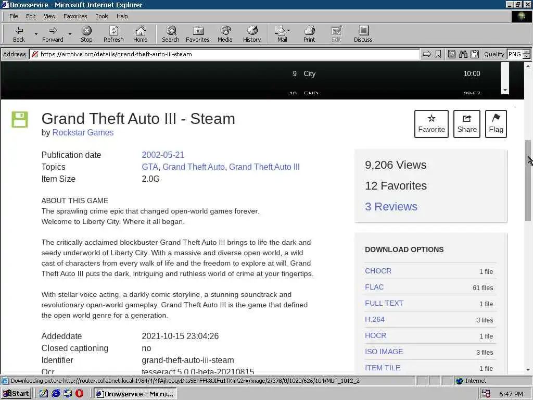This screenshot has width=533, height=400.
Task: Click the Internet zone status indicator
Action: (471, 381)
